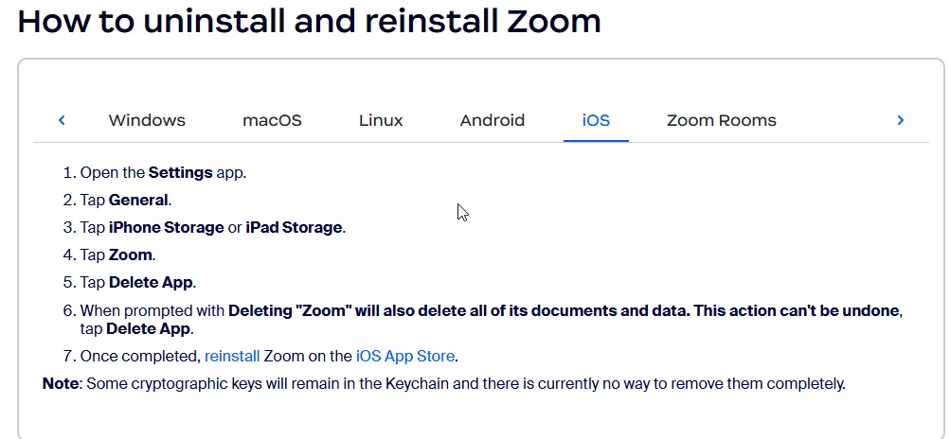Click the bold deletion warning message in step 6
The height and width of the screenshot is (439, 950).
coord(564,310)
